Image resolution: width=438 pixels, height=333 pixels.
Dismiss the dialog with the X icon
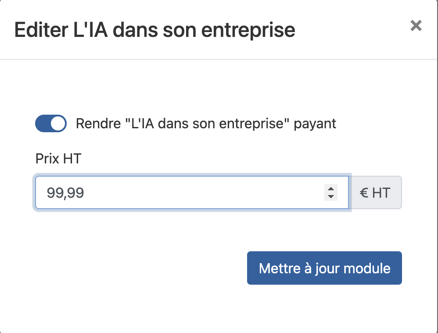416,25
